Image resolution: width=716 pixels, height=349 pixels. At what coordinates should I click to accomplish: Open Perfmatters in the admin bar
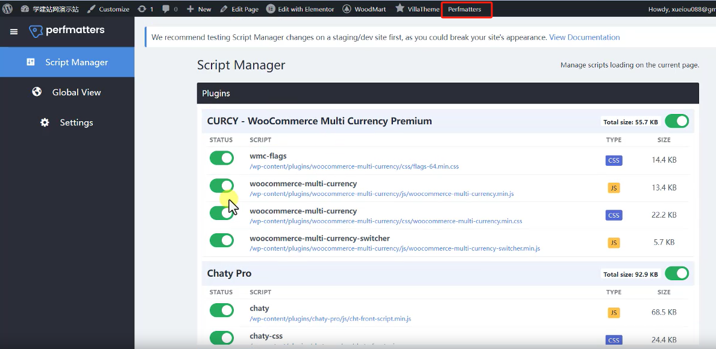(x=465, y=9)
